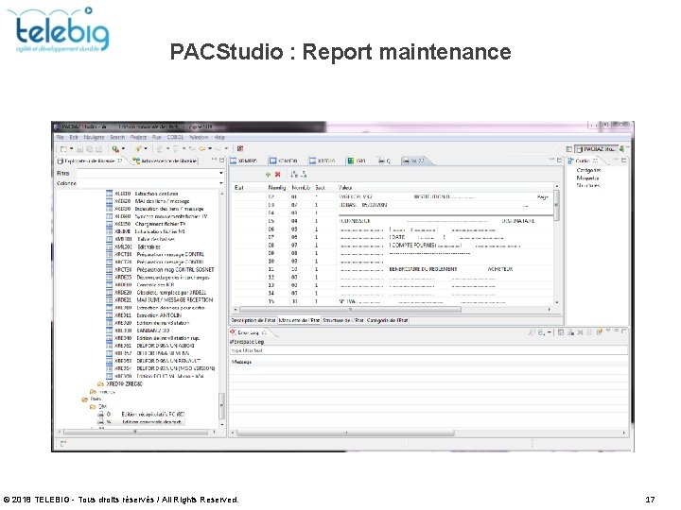
Task: Click the Save toolbar icon
Action: click(79, 149)
